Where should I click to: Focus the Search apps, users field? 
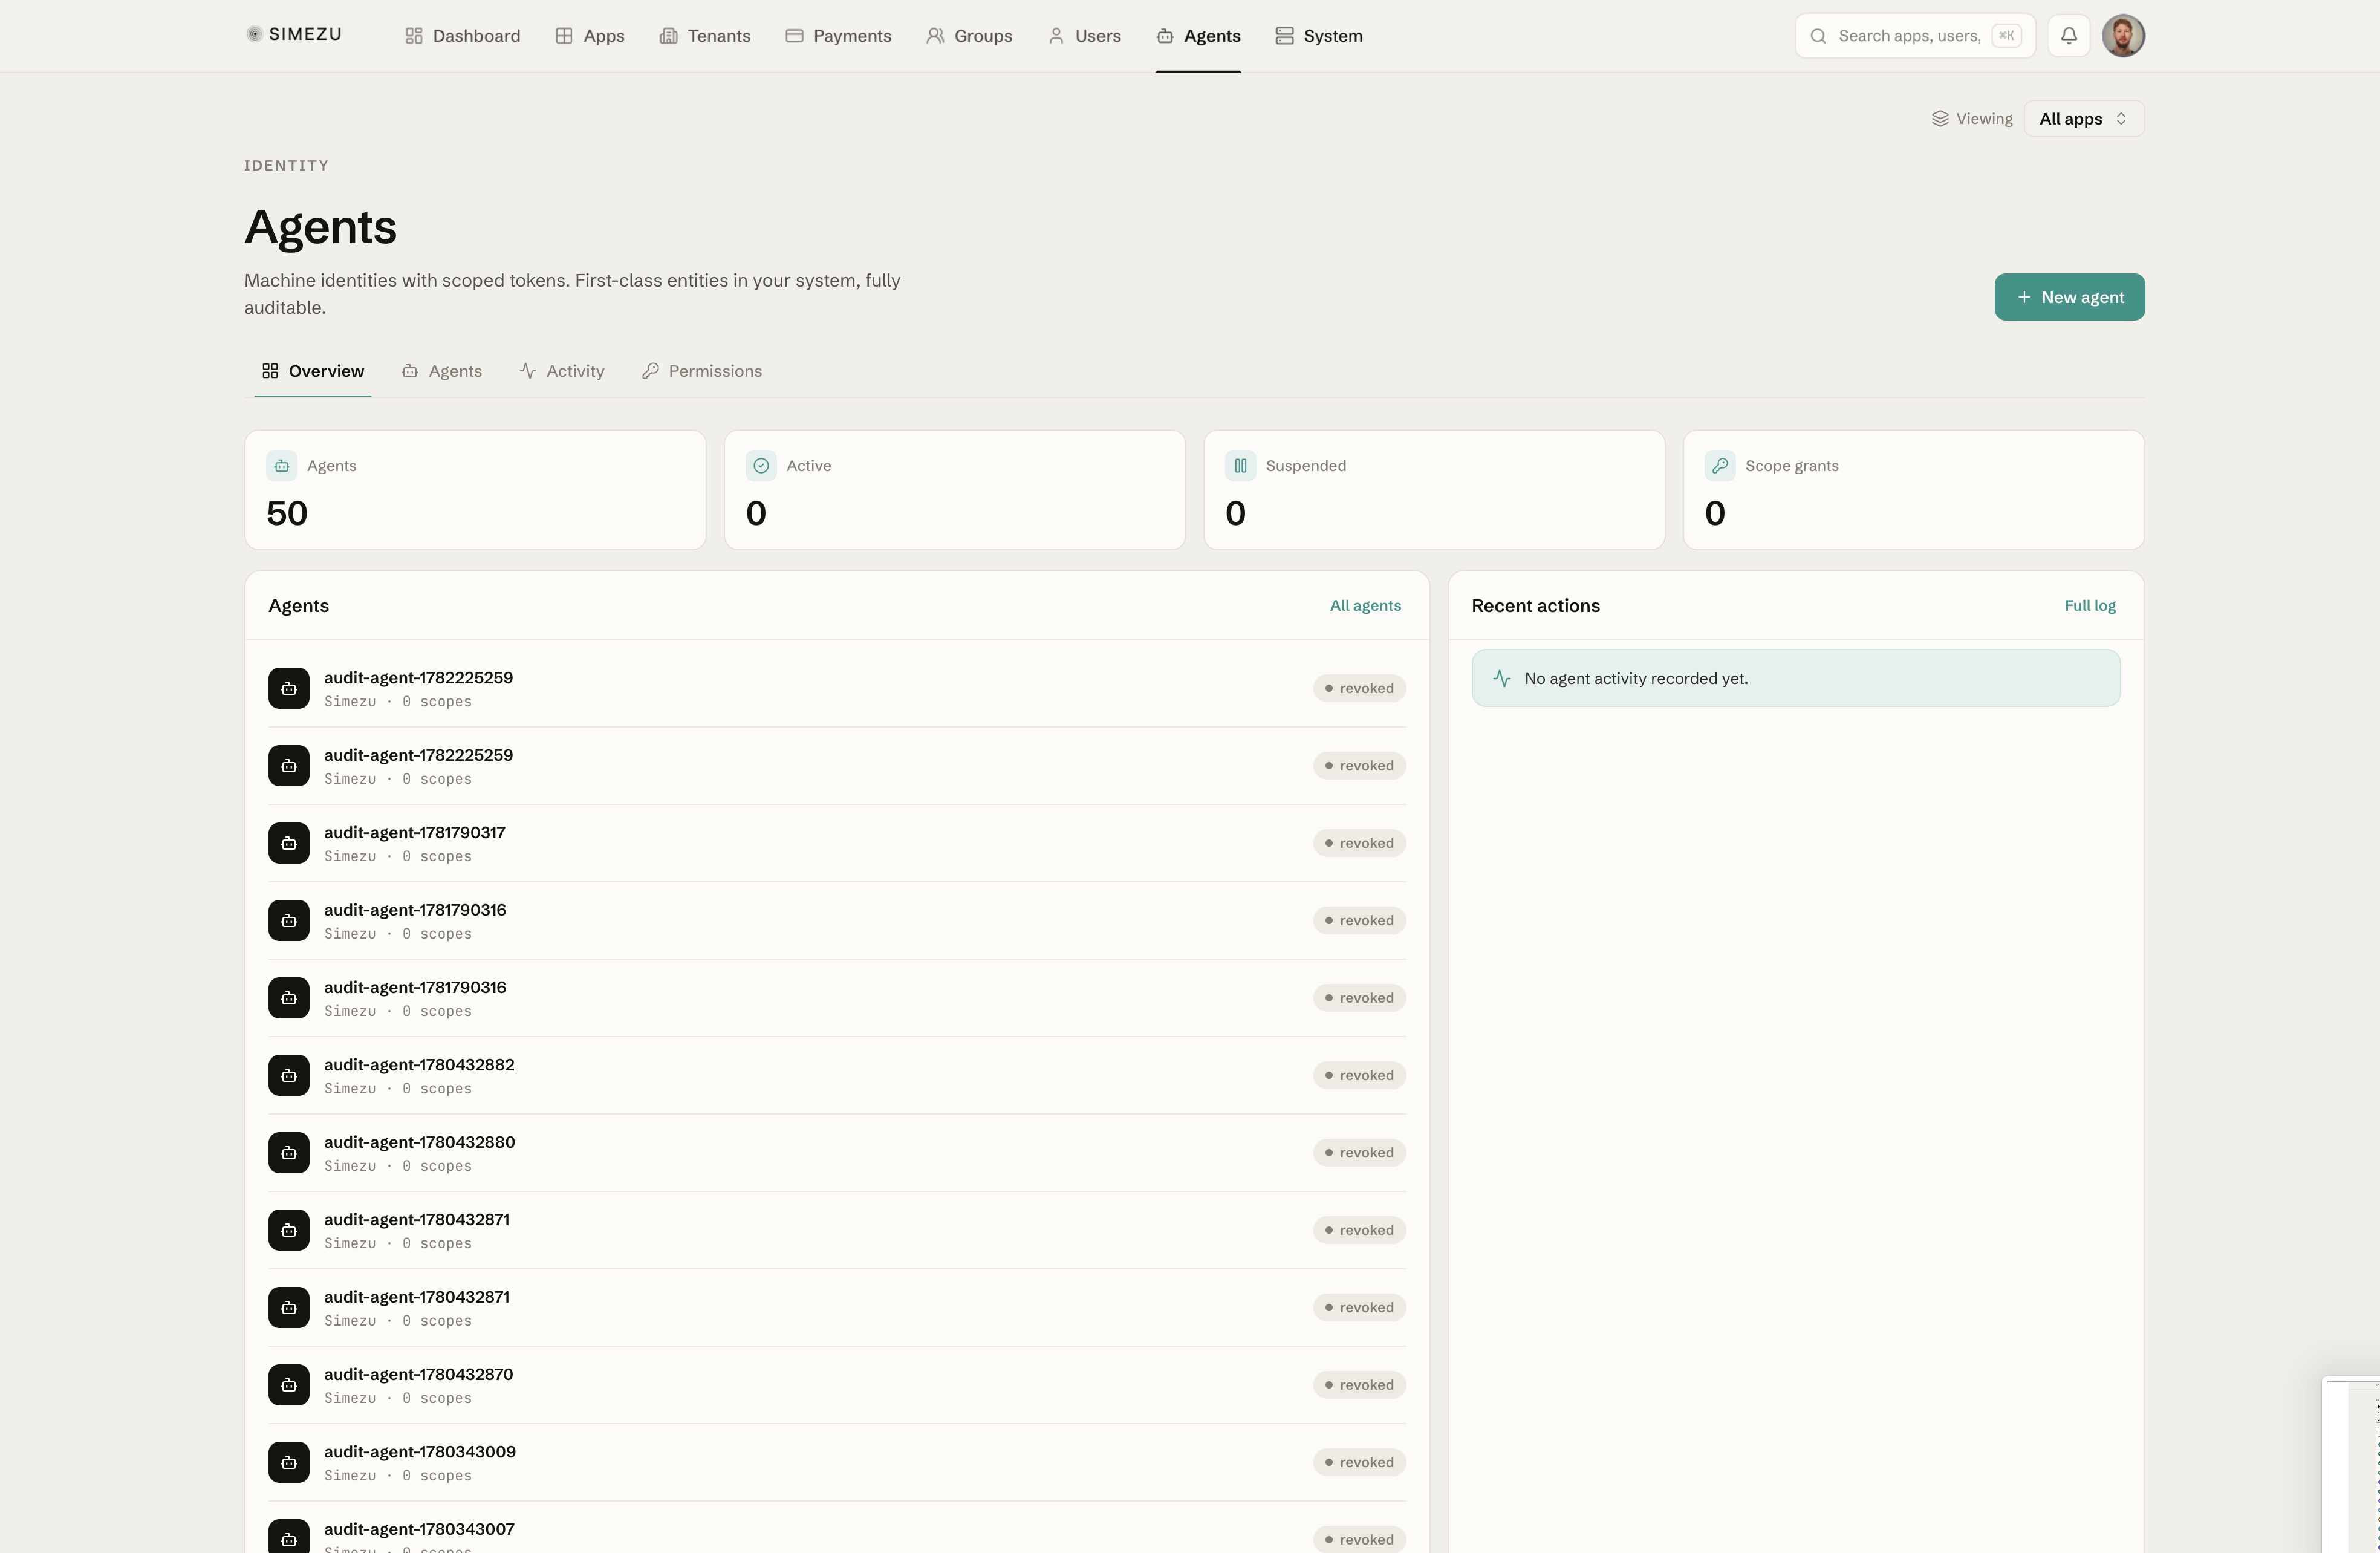1914,36
